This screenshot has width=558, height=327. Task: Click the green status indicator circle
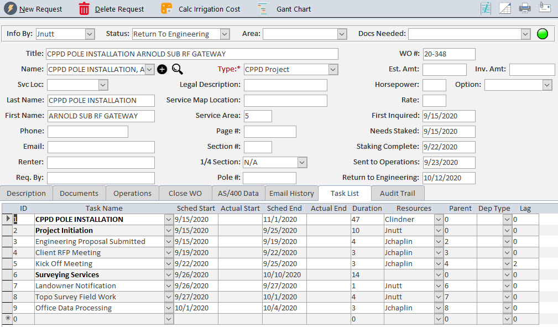pos(543,34)
